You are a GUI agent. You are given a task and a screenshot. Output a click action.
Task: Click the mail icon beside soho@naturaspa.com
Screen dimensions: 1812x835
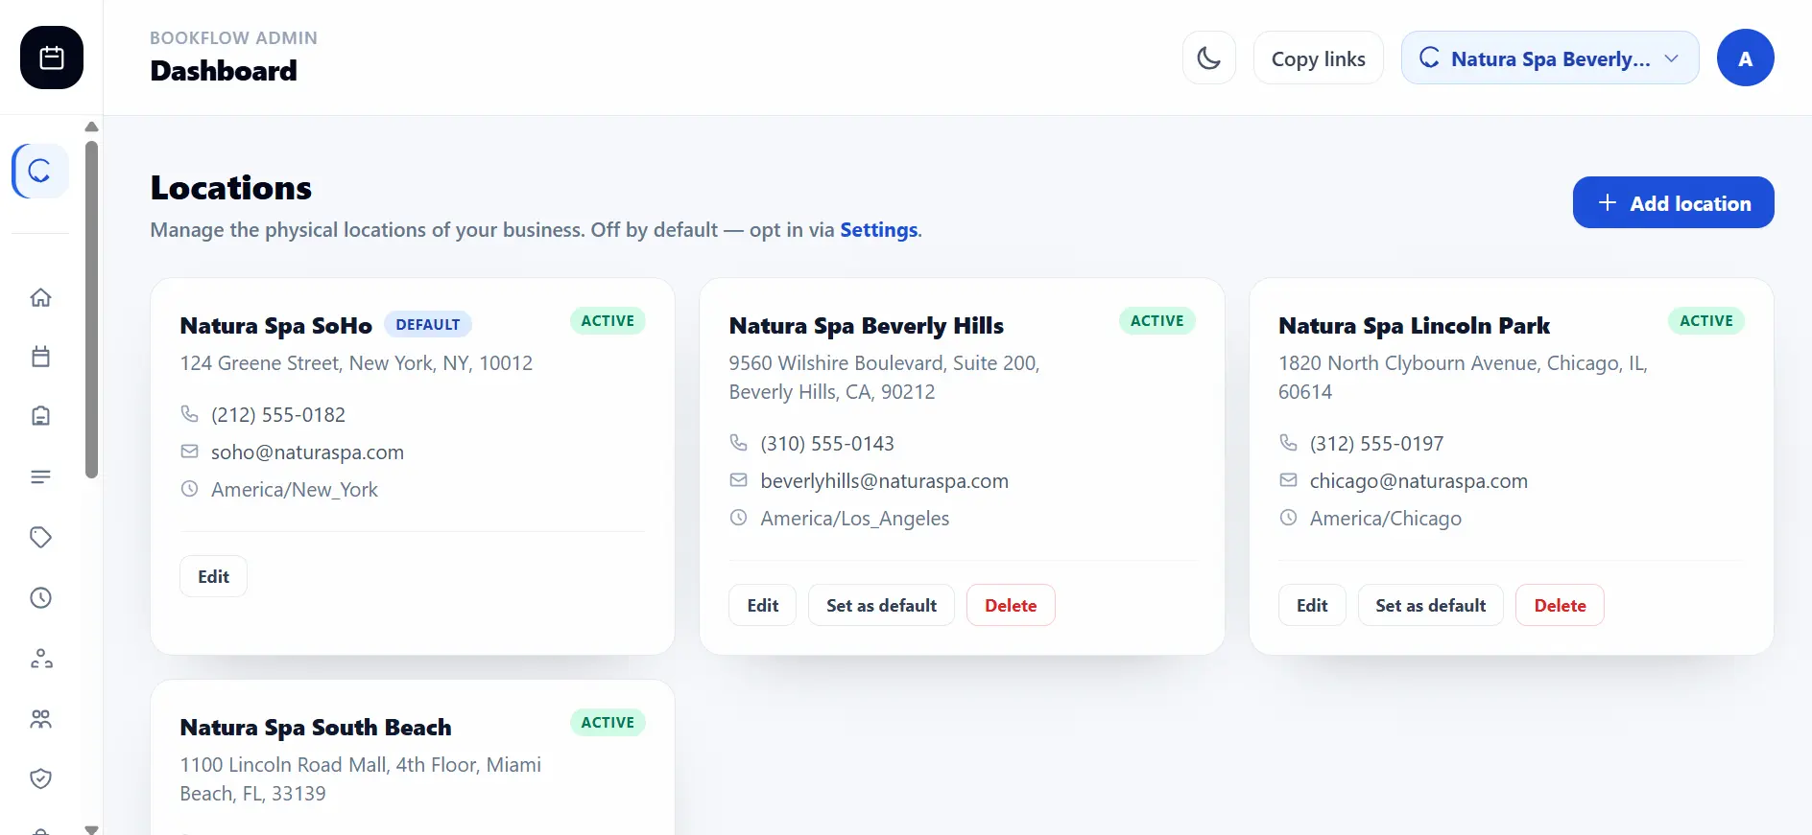189,452
